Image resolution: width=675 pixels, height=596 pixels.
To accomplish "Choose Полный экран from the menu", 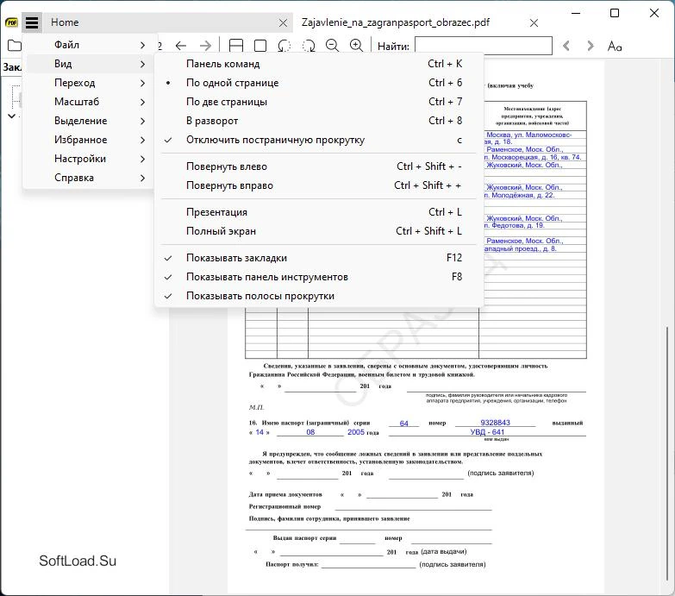I will click(319, 231).
